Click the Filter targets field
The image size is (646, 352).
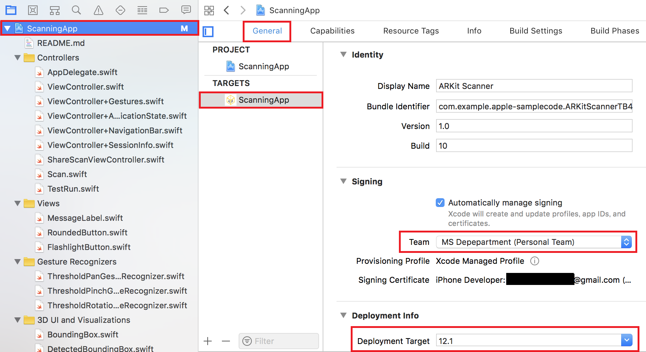pos(279,341)
